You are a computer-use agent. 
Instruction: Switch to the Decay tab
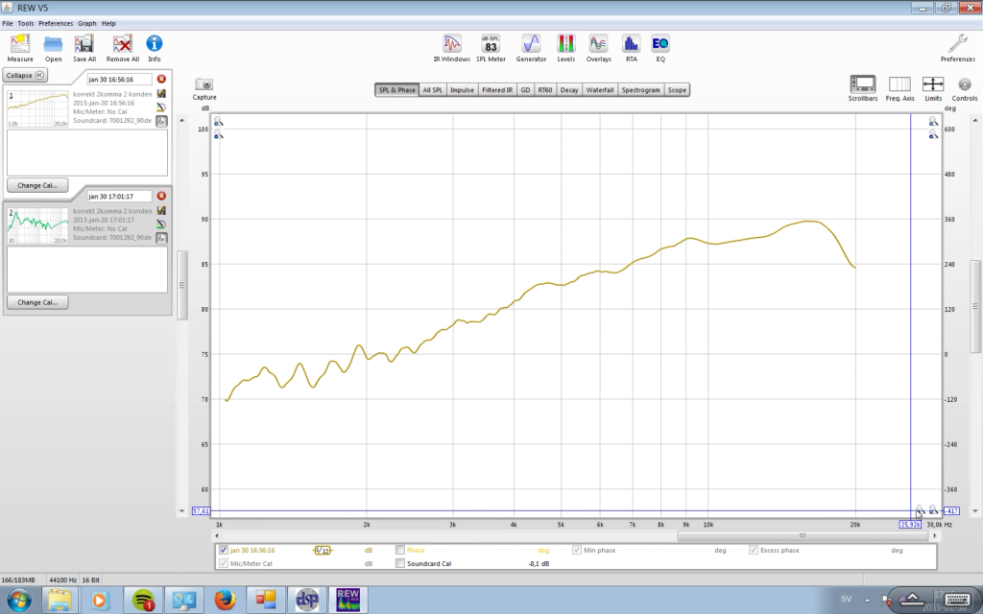point(569,90)
